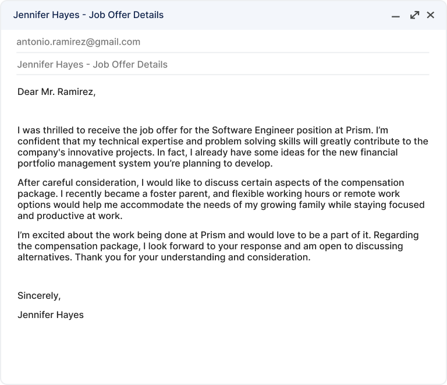The width and height of the screenshot is (447, 385).
Task: Place cursor on the 'Sincerely,' line
Action: coord(39,296)
